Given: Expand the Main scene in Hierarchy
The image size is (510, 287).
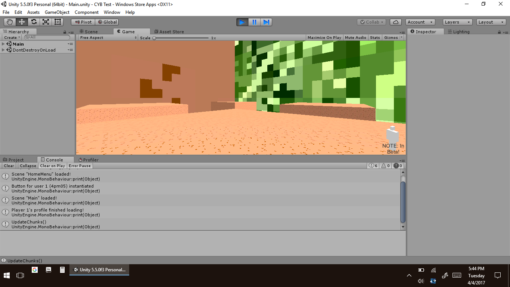Looking at the screenshot, I should pos(3,44).
